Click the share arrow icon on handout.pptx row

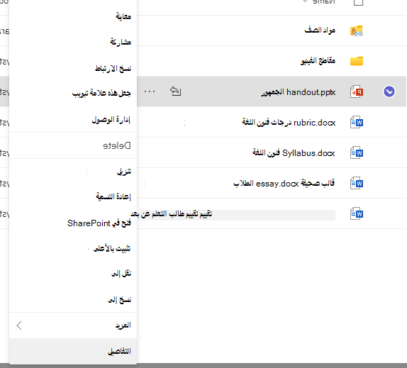(x=175, y=91)
